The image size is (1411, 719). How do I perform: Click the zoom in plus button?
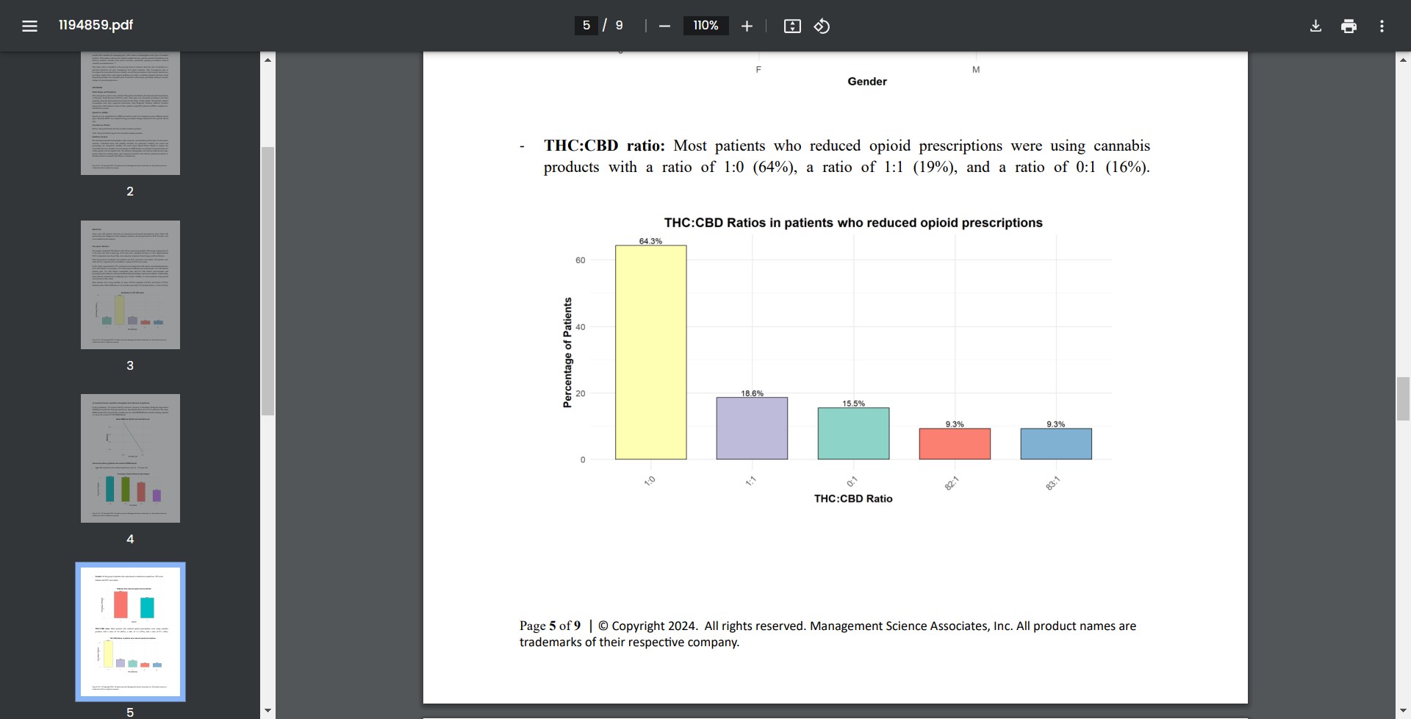[747, 26]
